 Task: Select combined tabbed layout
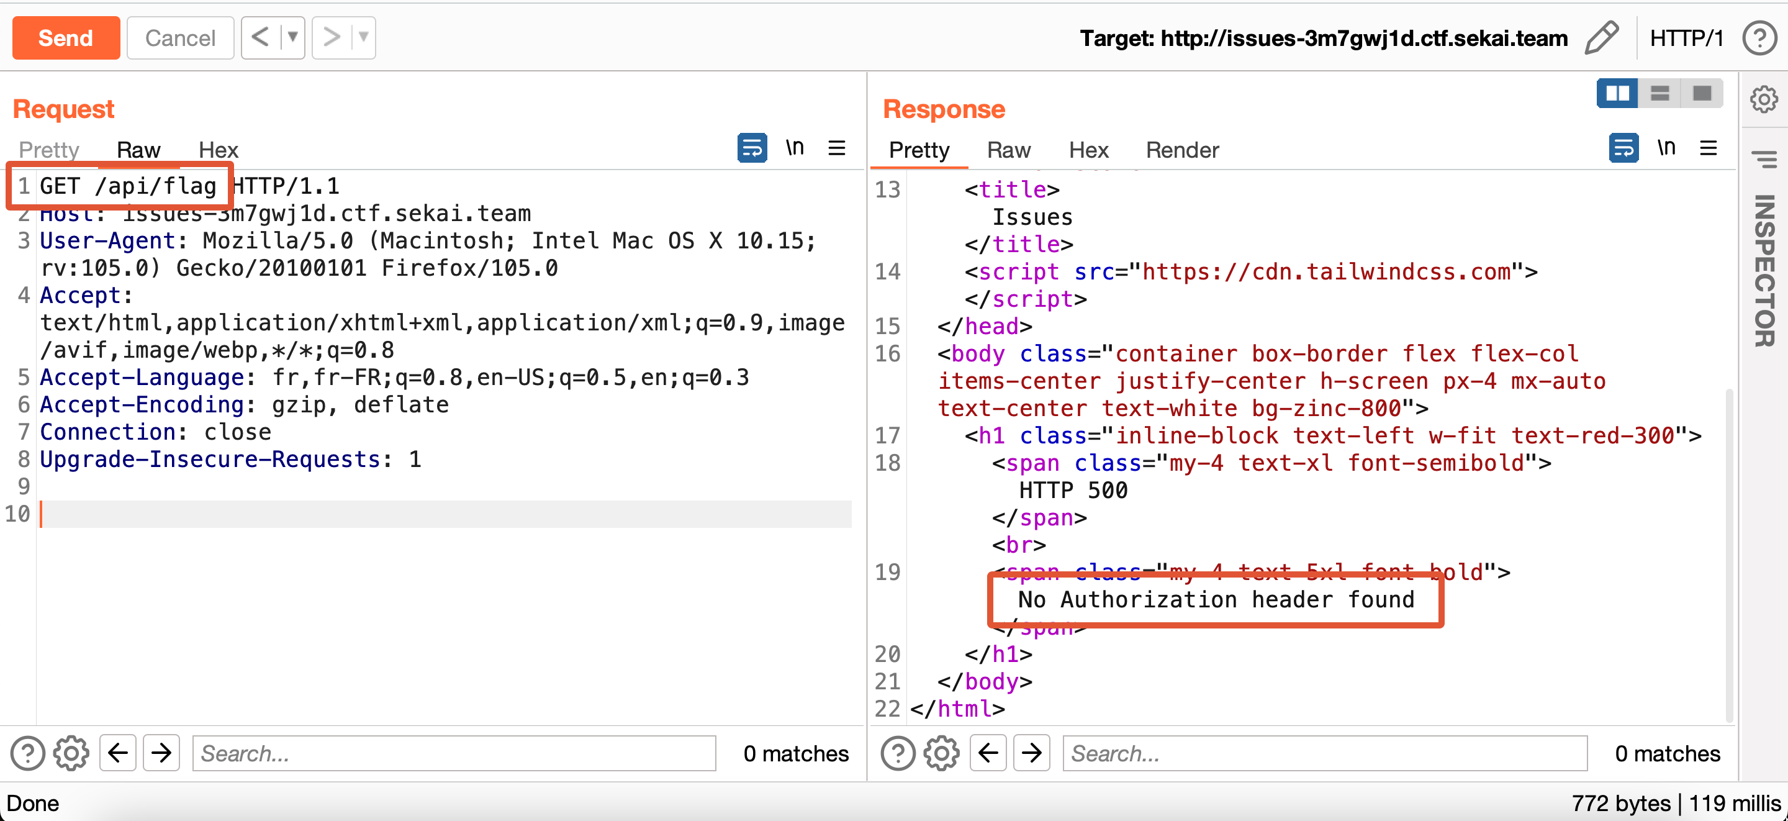click(x=1702, y=93)
